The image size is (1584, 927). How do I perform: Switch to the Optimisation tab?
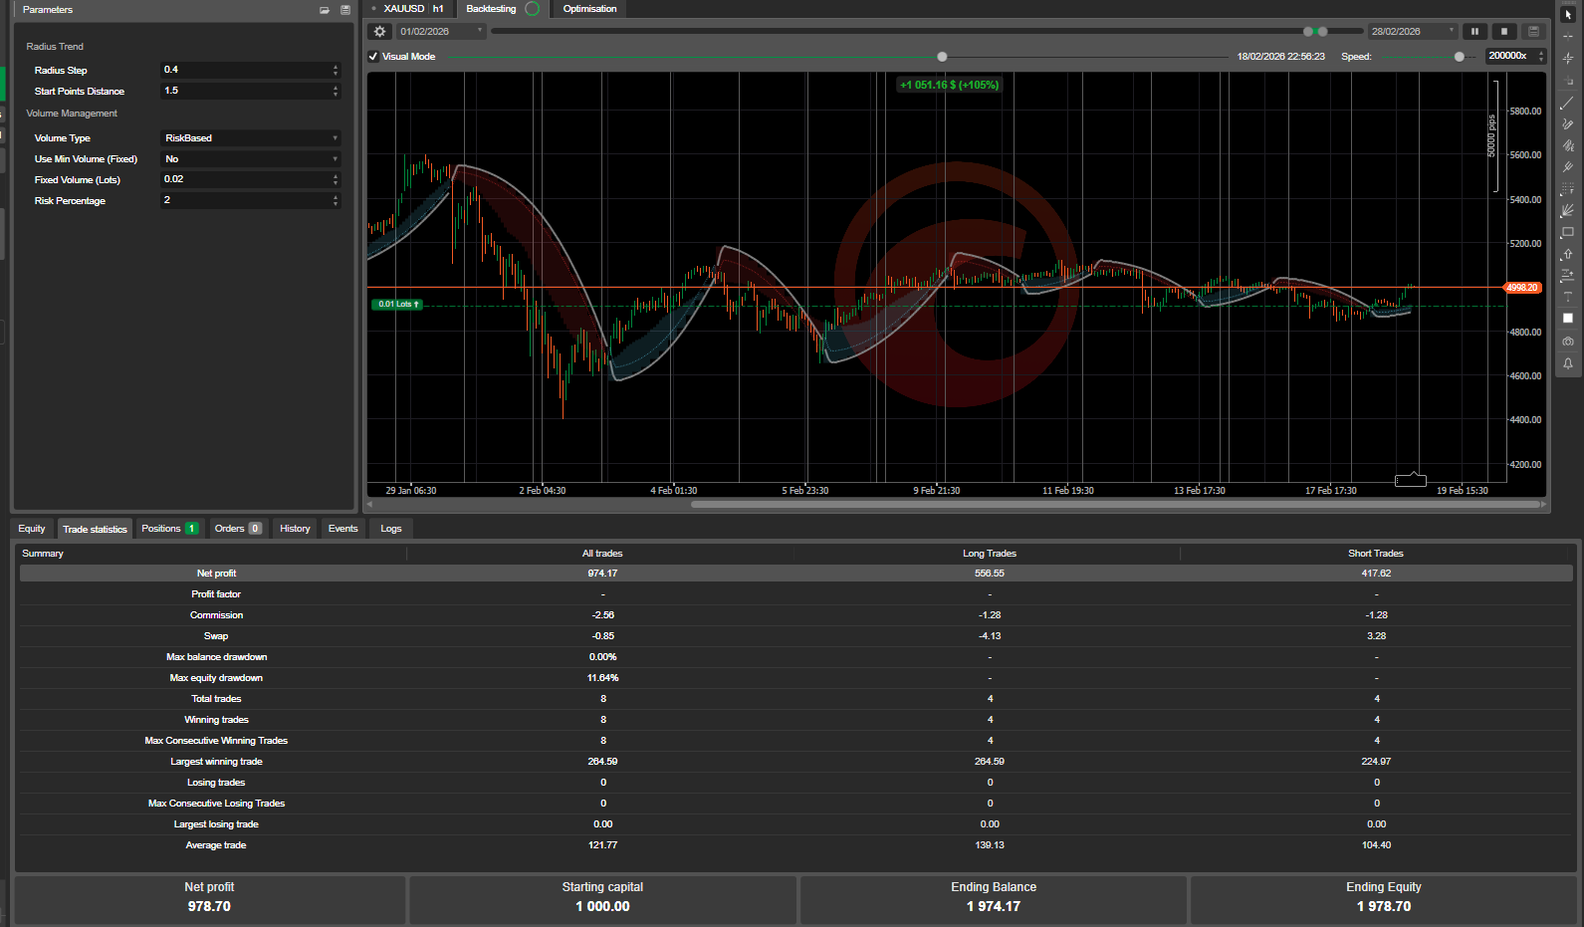pyautogui.click(x=589, y=9)
